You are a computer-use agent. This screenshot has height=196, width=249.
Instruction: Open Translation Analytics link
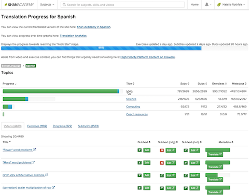click(x=73, y=36)
